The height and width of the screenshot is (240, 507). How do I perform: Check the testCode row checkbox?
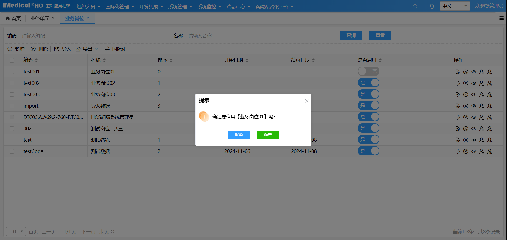tap(12, 151)
